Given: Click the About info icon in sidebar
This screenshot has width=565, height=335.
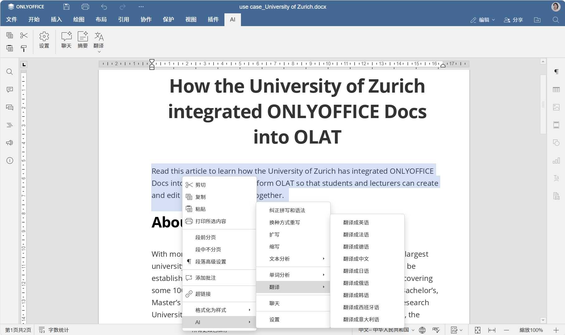Looking at the screenshot, I should (10, 160).
